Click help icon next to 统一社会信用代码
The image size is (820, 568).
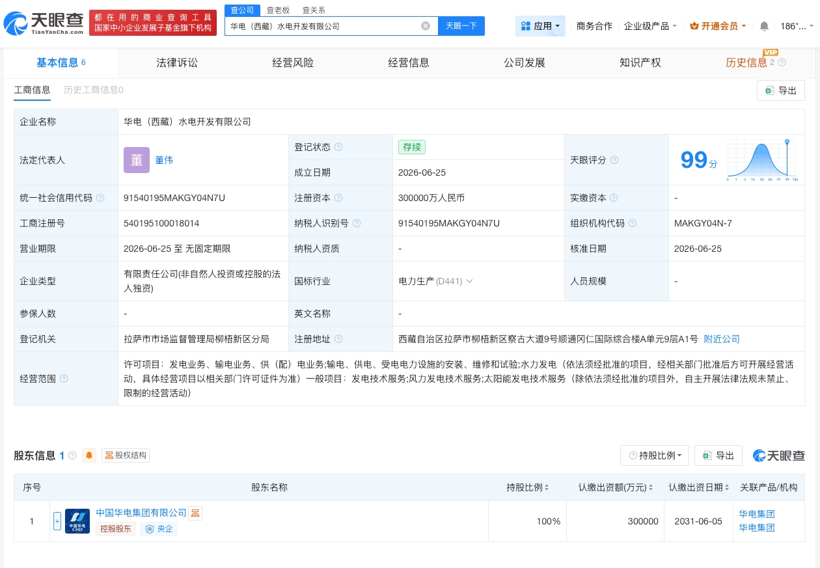point(100,198)
